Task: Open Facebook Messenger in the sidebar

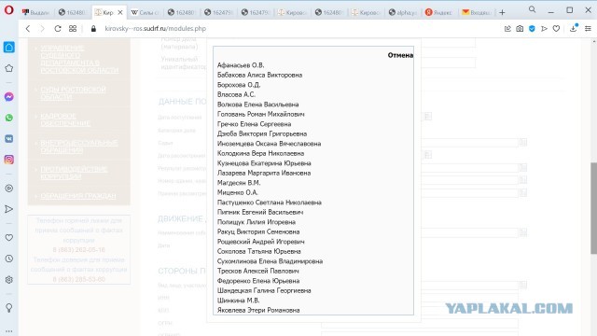Action: [x=9, y=97]
